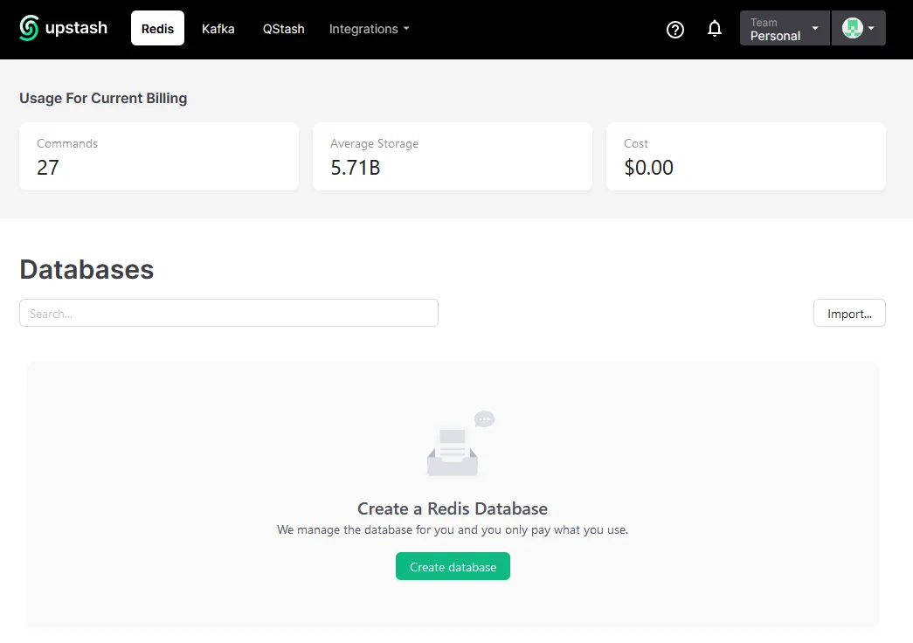The image size is (913, 643).
Task: Open the Team Personal selector
Action: 784,29
